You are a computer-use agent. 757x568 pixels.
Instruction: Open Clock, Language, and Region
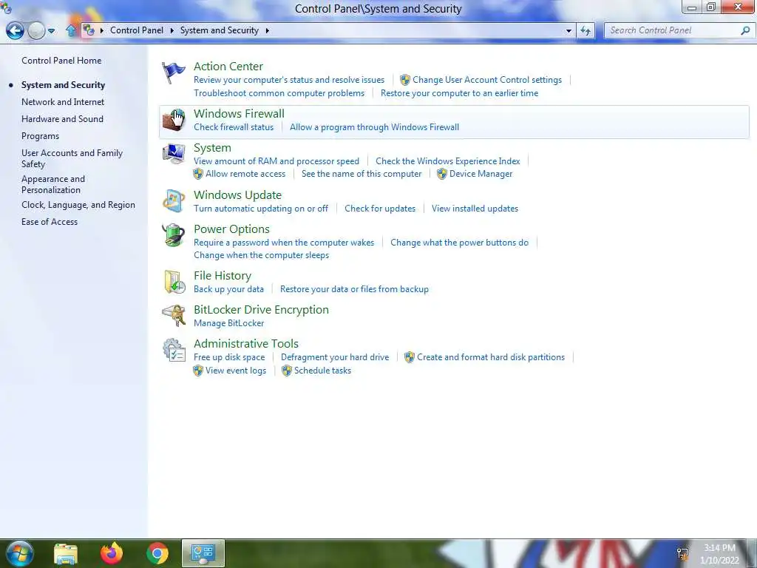point(78,205)
